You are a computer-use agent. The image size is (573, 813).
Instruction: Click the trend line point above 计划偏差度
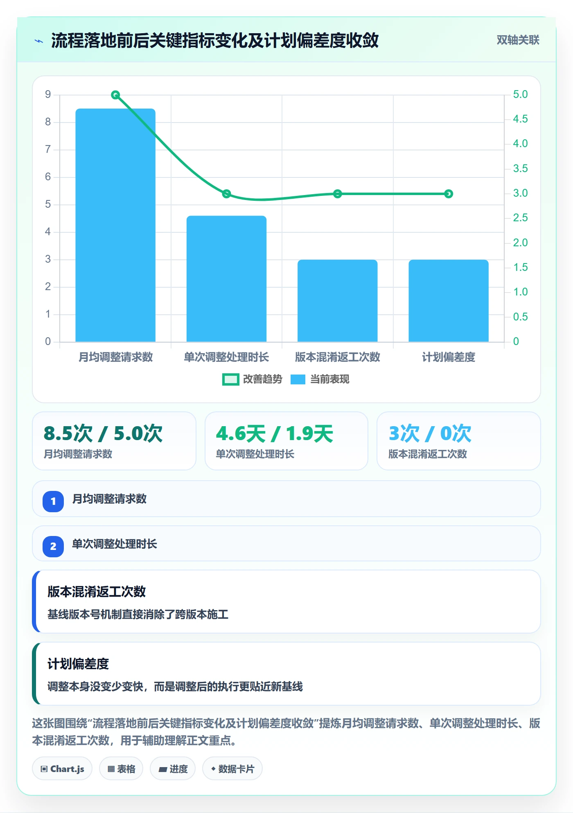point(449,194)
